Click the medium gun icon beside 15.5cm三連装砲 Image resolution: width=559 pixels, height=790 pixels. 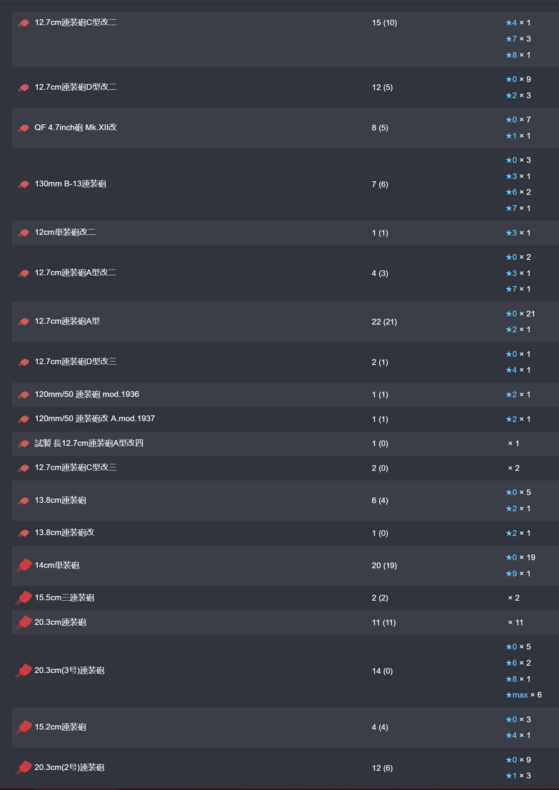[23, 598]
